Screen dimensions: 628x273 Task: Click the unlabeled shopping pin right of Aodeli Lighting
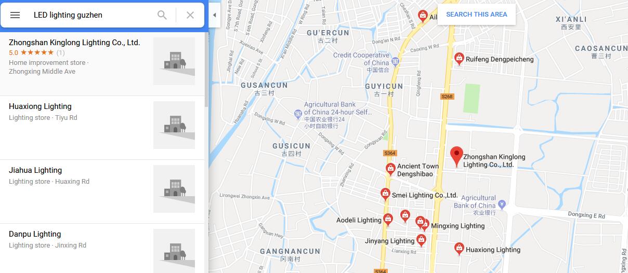tap(405, 215)
